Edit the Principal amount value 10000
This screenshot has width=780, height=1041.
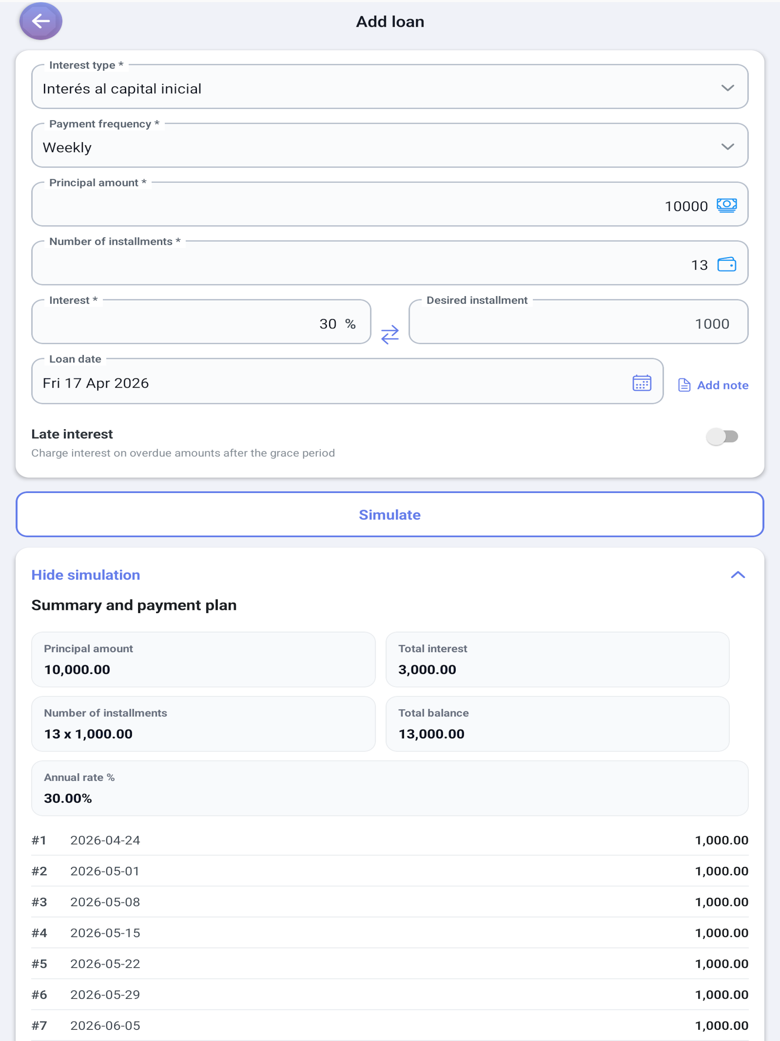pos(686,206)
